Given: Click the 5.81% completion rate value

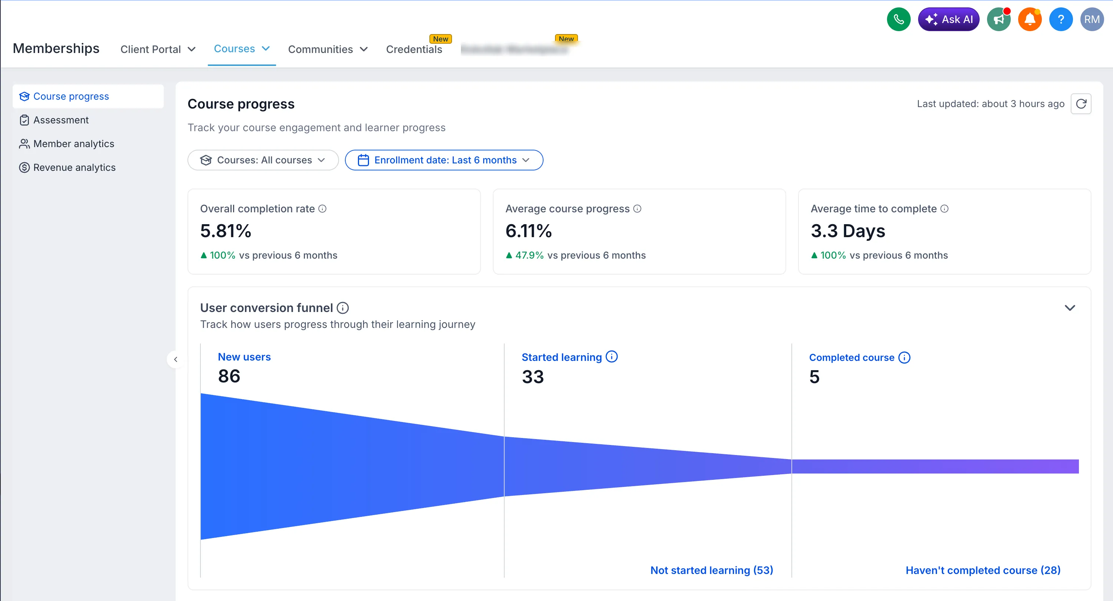Looking at the screenshot, I should pyautogui.click(x=226, y=231).
